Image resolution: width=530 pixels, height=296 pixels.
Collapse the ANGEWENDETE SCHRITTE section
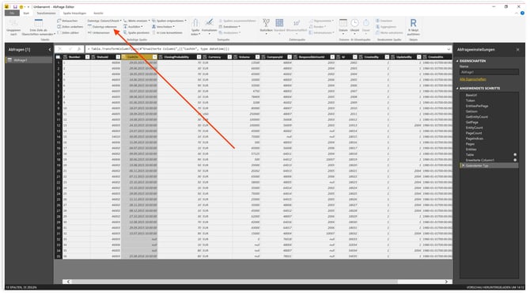point(458,89)
